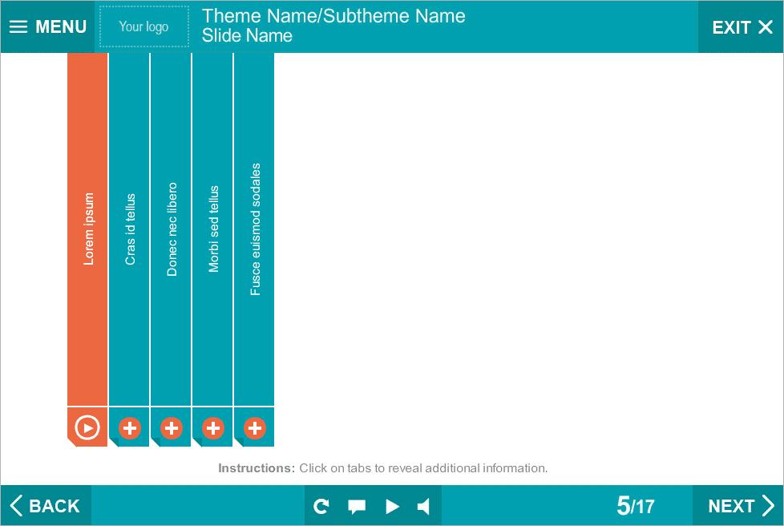Advance to next slide with NEXT
The width and height of the screenshot is (784, 526).
tap(739, 506)
